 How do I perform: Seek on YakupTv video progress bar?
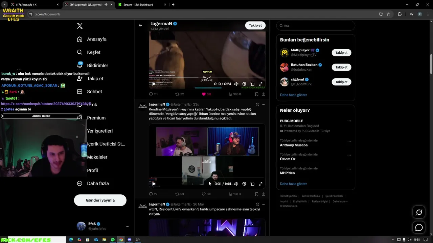point(207,177)
